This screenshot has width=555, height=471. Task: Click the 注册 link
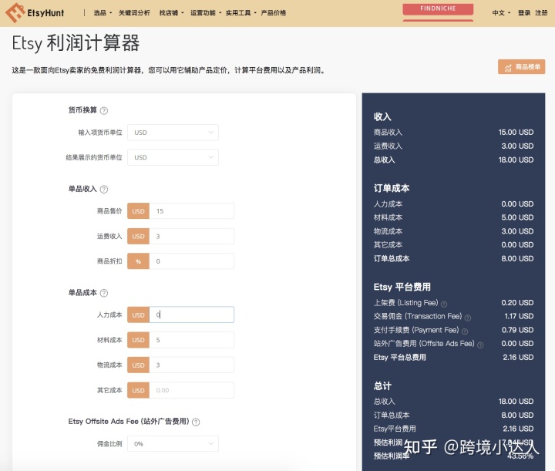point(541,13)
